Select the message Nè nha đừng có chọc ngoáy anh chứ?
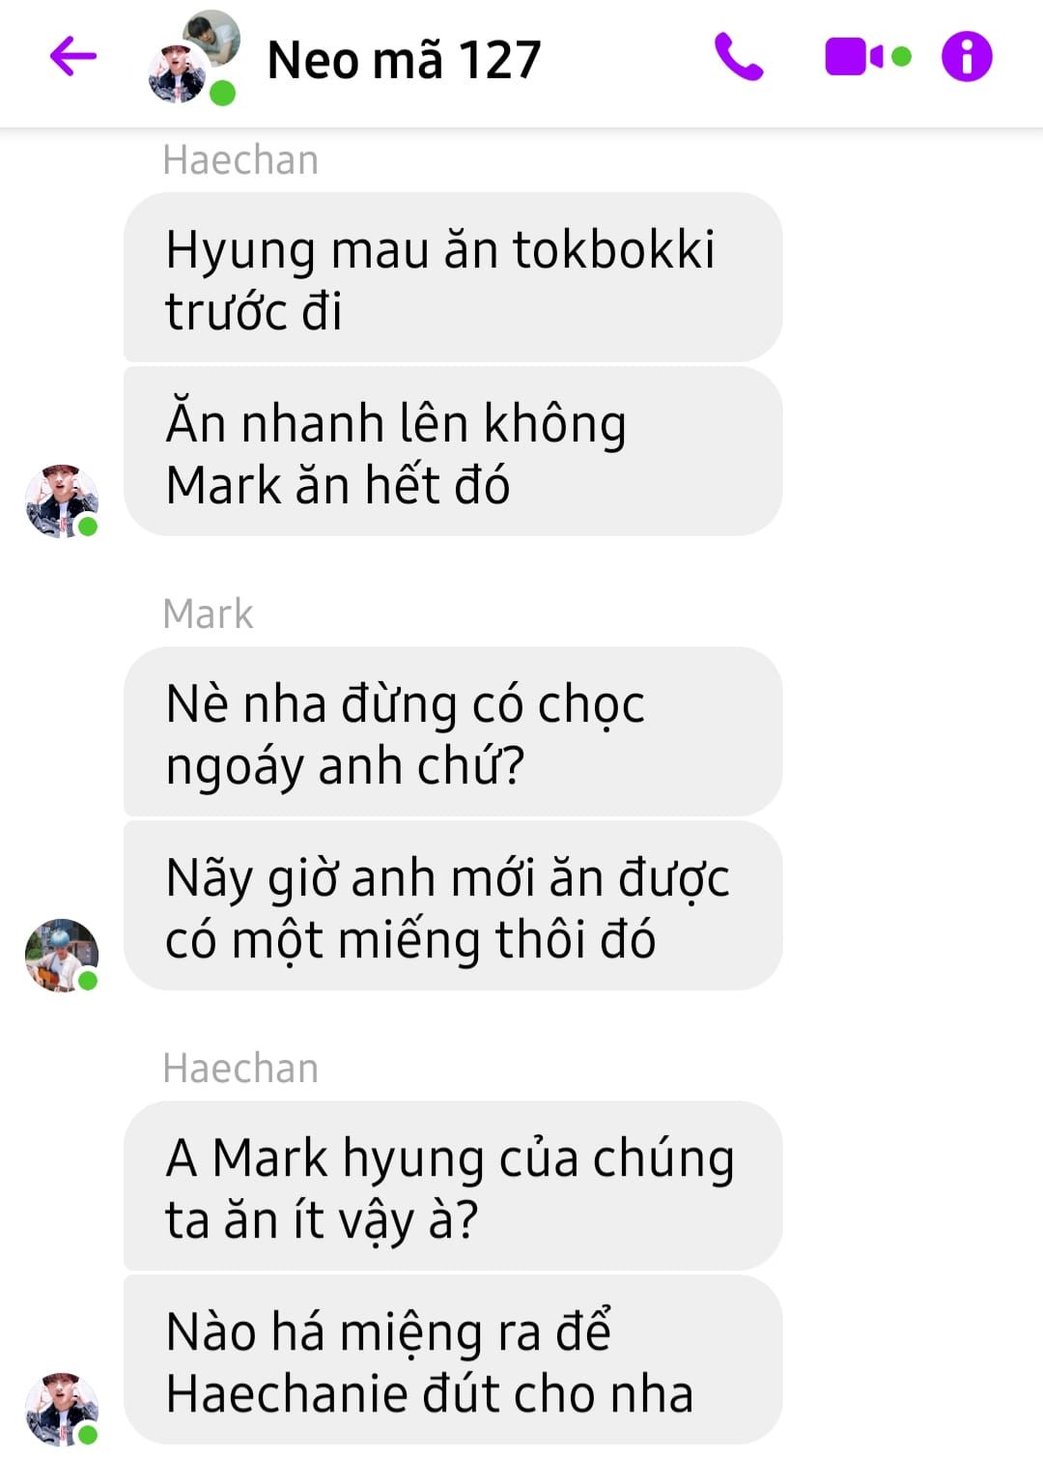Image resolution: width=1043 pixels, height=1457 pixels. tap(453, 731)
